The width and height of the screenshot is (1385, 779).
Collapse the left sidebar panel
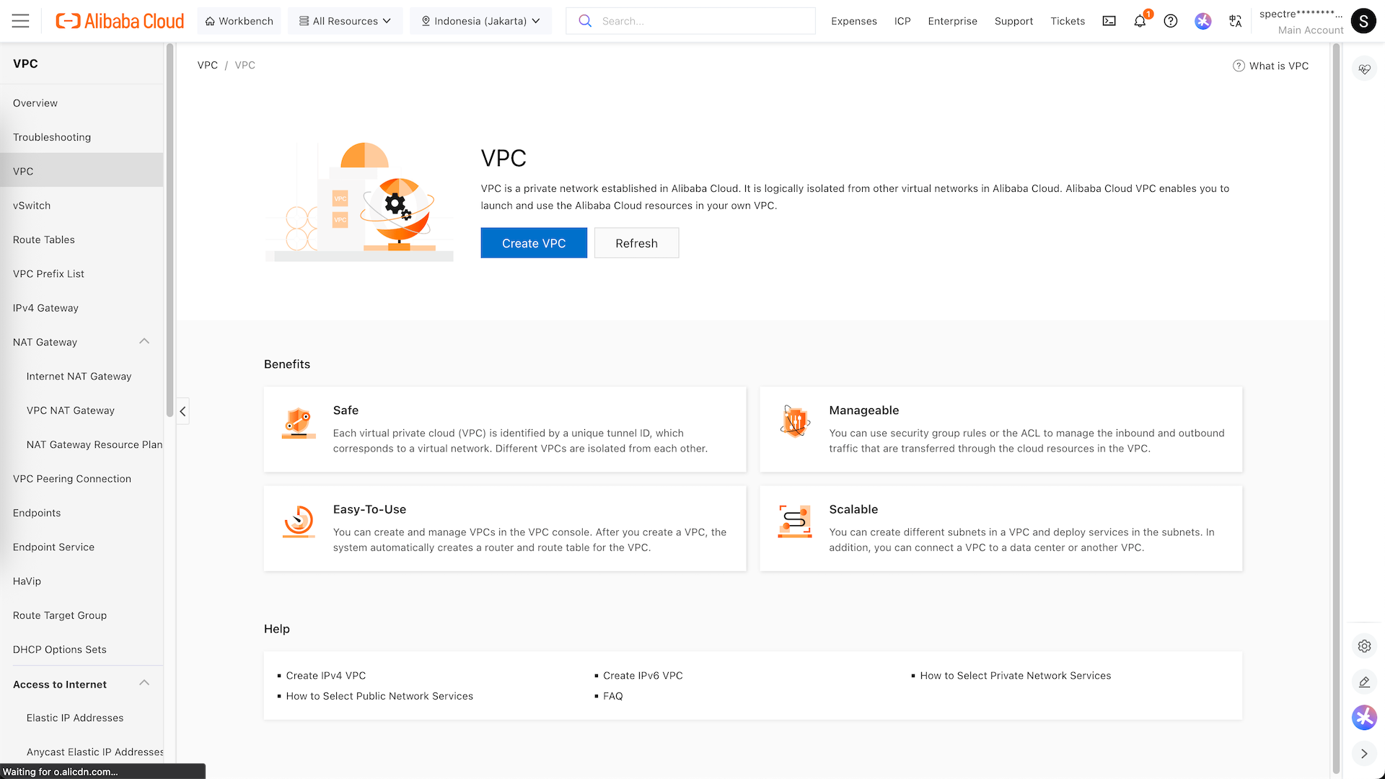pos(183,411)
